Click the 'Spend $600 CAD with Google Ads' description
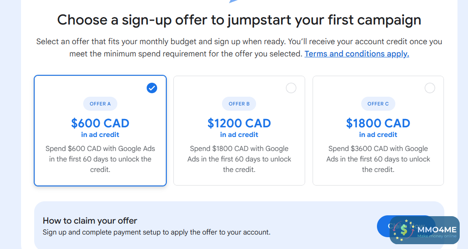 click(100, 159)
